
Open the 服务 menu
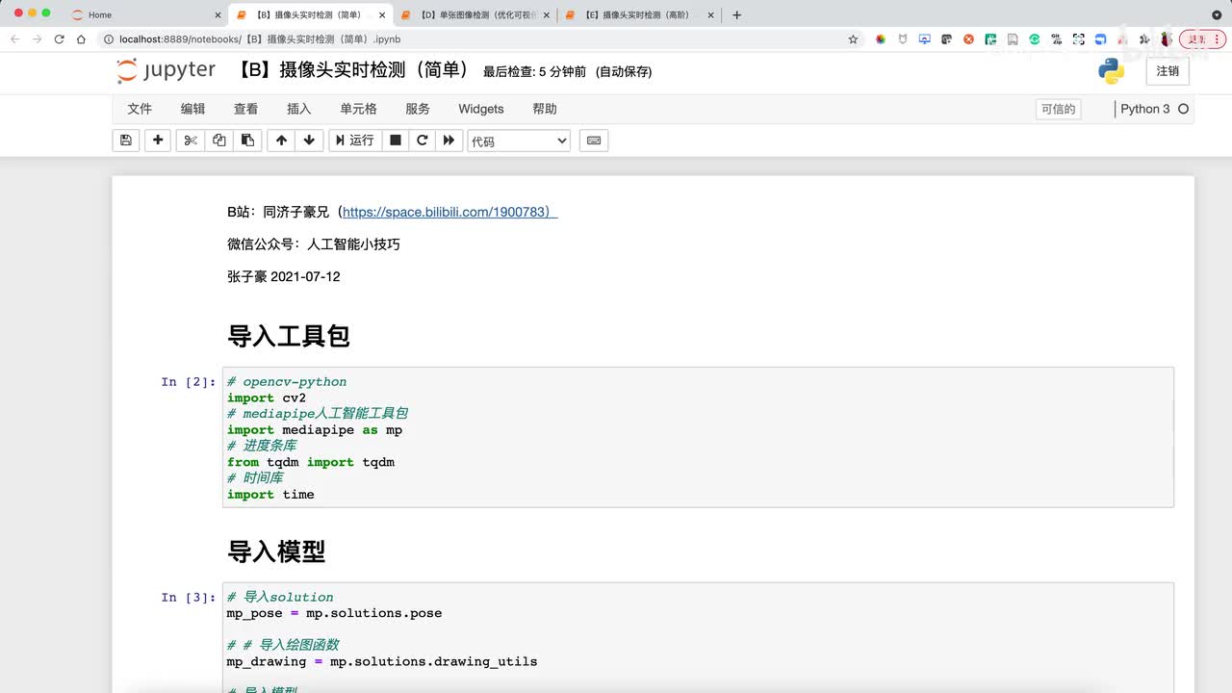418,109
